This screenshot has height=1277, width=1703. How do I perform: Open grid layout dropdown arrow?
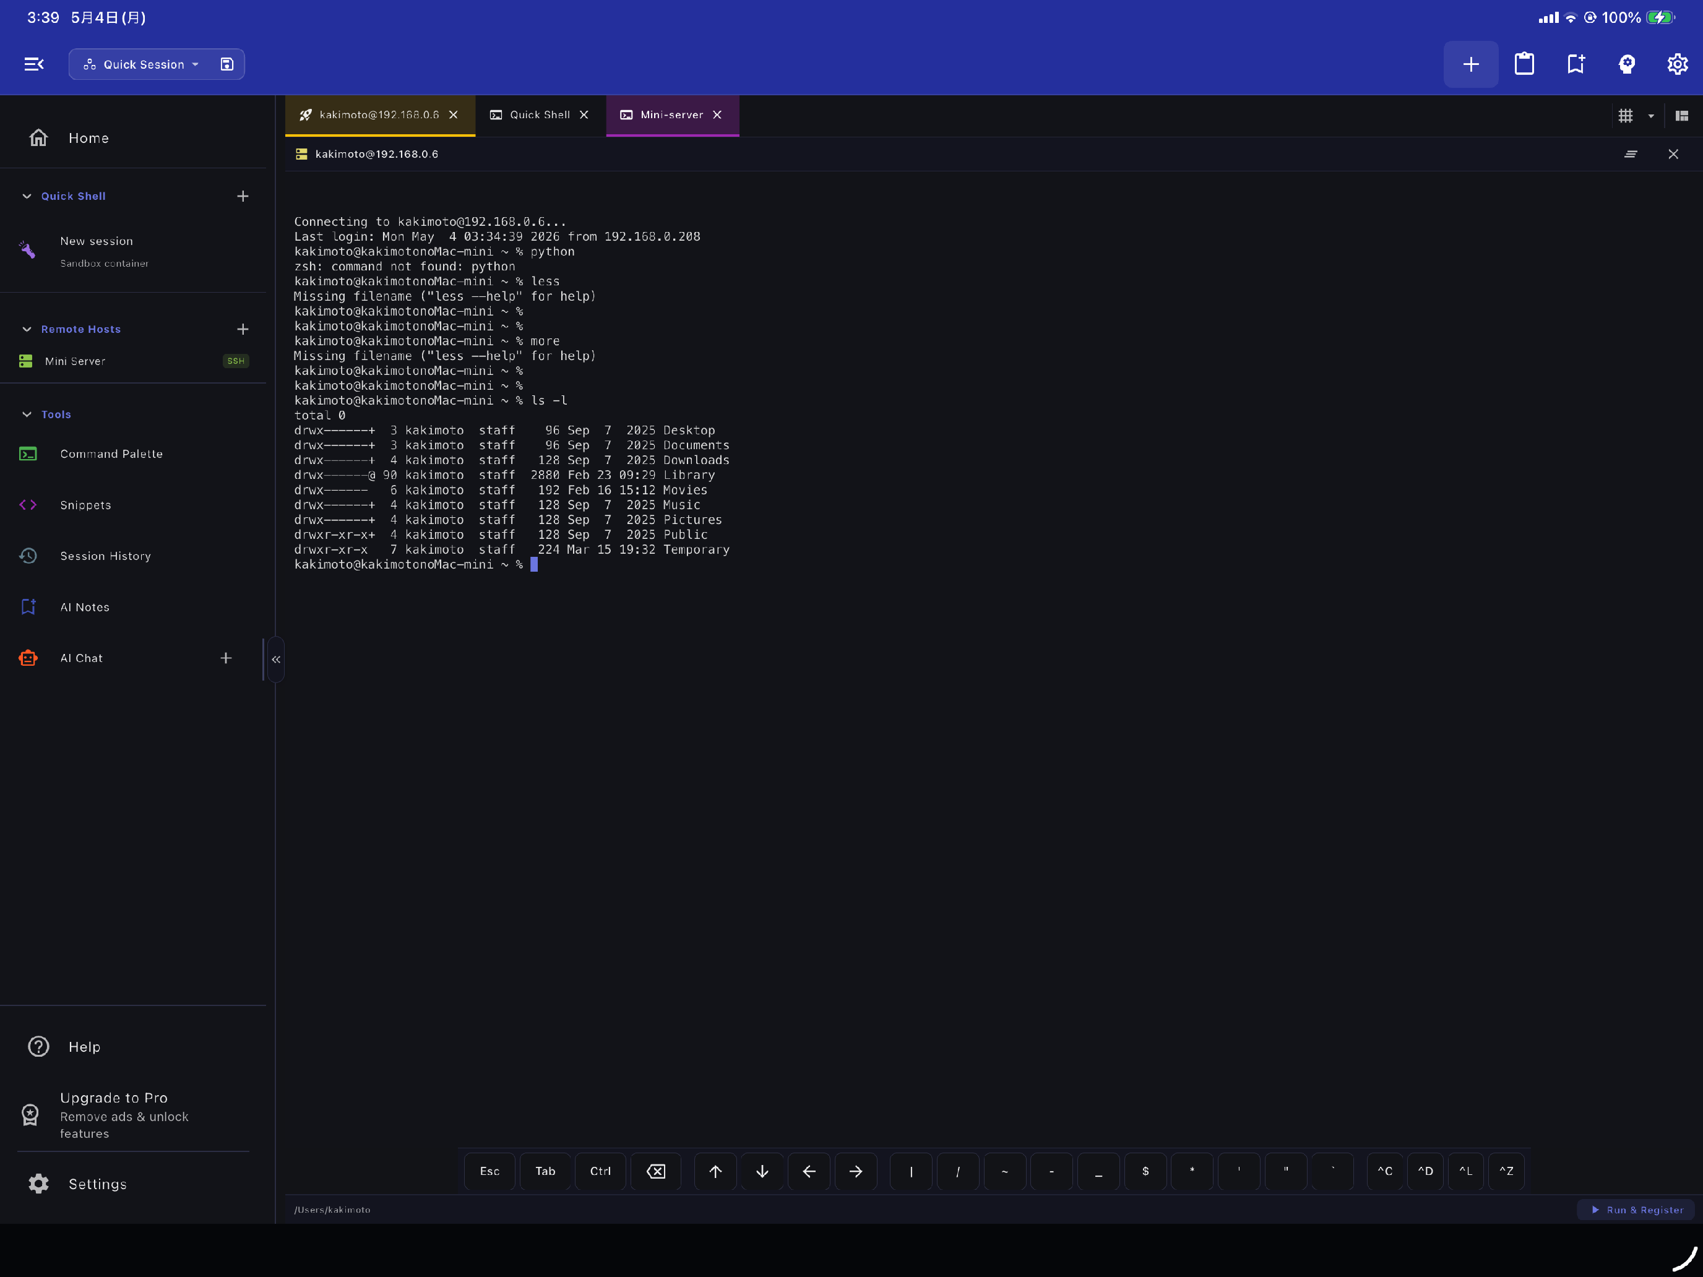click(x=1650, y=116)
